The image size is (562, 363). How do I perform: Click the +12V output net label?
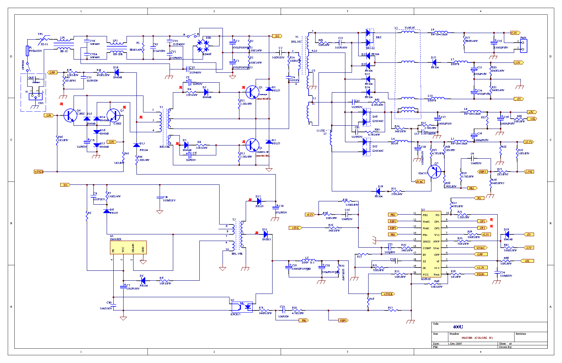(x=515, y=33)
